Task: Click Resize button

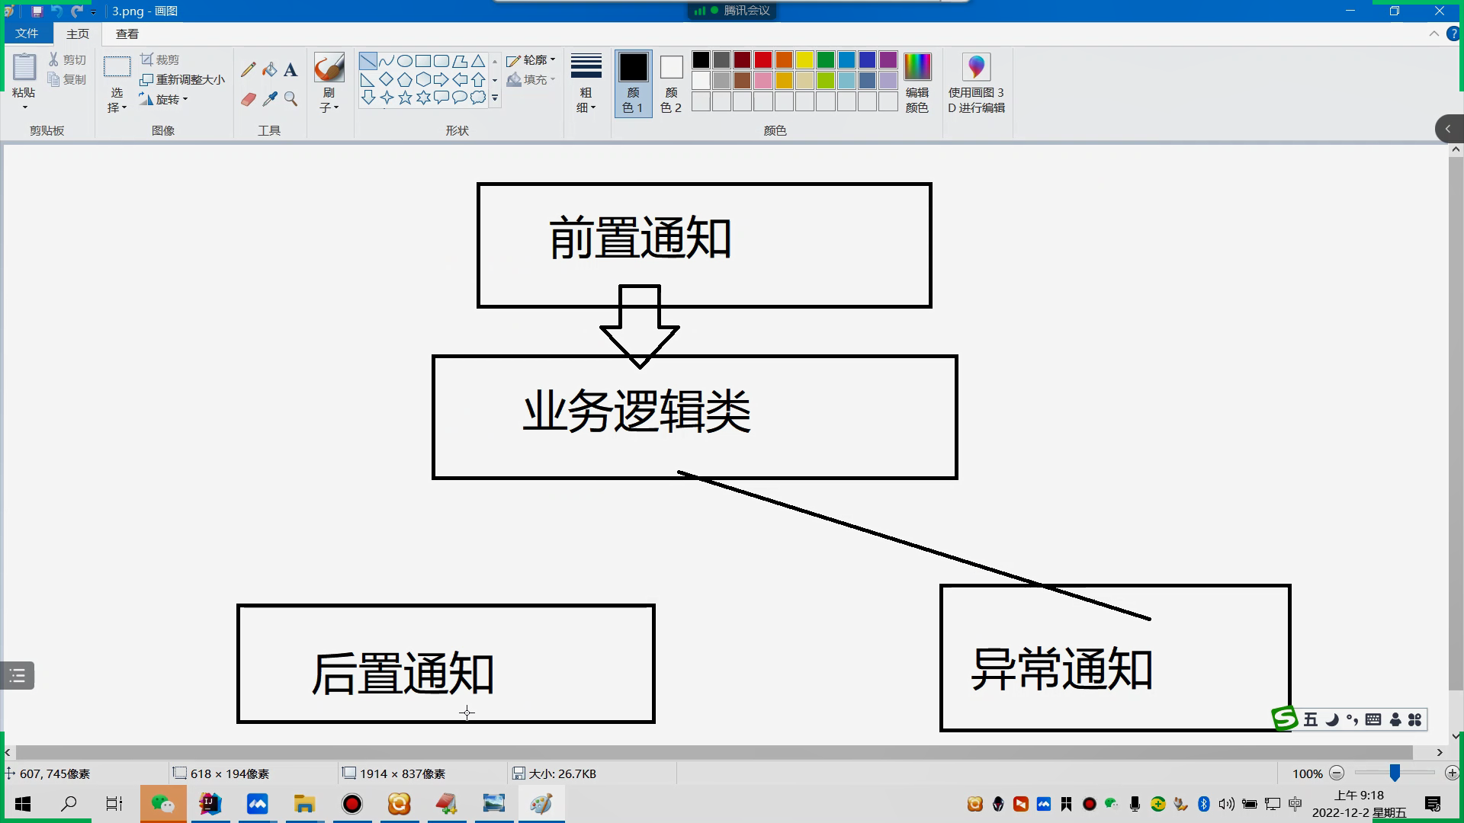Action: point(183,79)
